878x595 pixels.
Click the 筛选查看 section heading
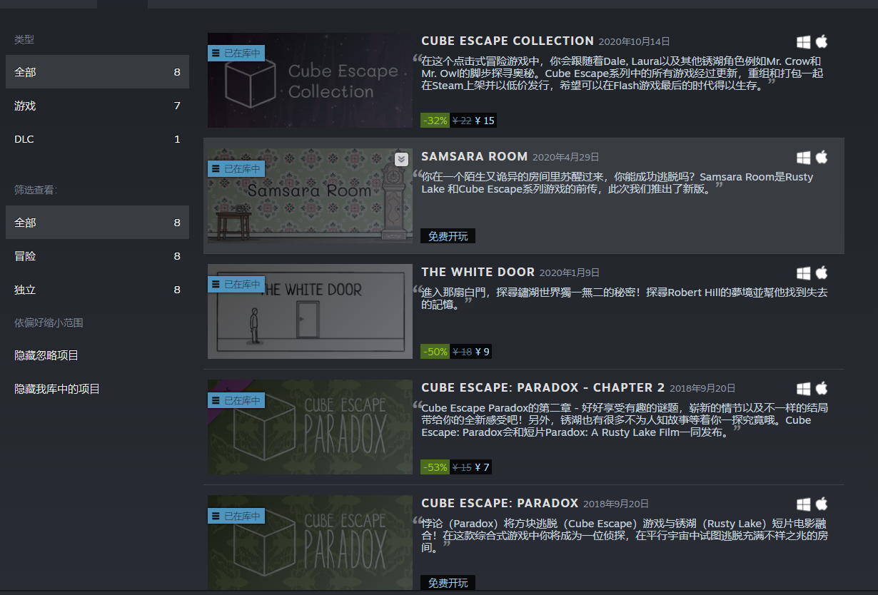click(36, 190)
